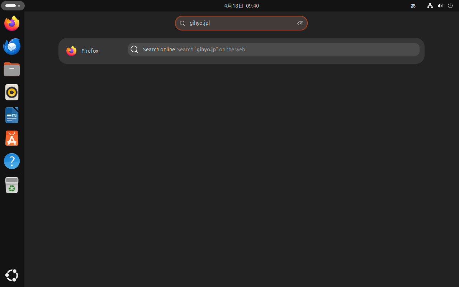Image resolution: width=459 pixels, height=287 pixels.
Task: Open the Files manager dock icon
Action: [x=12, y=69]
